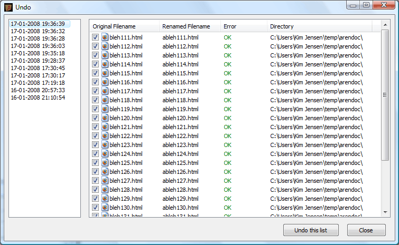Screen dimensions: 399x245
Task: Click the file icon next to bleh130.html
Action: point(105,208)
